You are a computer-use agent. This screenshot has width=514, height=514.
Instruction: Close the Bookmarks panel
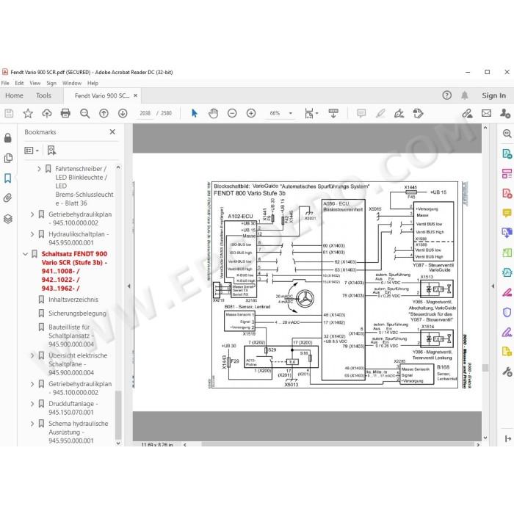[x=112, y=131]
